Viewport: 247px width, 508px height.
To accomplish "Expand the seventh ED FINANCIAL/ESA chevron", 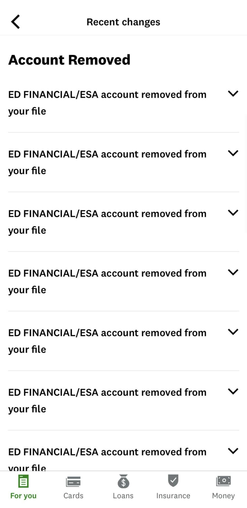I will (x=233, y=451).
